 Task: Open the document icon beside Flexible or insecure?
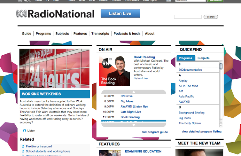23,146
